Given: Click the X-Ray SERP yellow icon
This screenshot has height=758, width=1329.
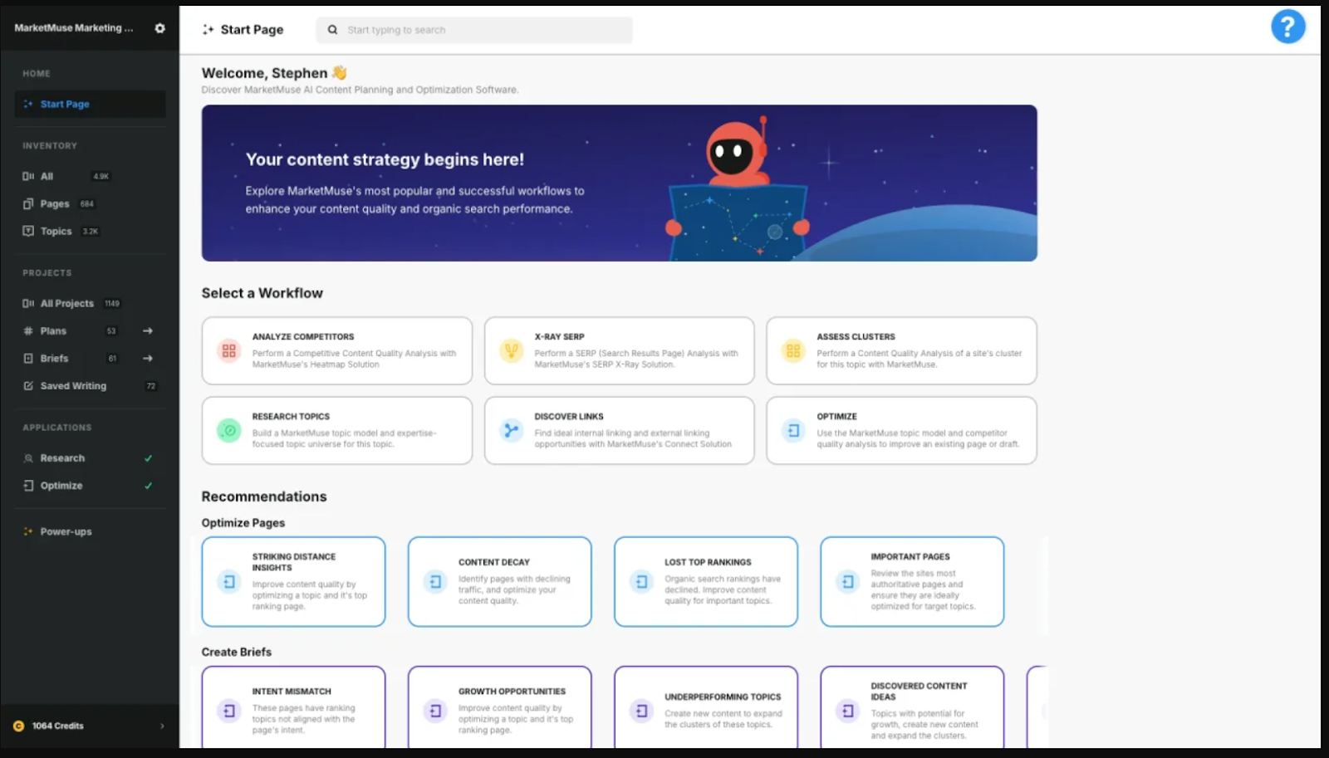Looking at the screenshot, I should click(x=512, y=350).
